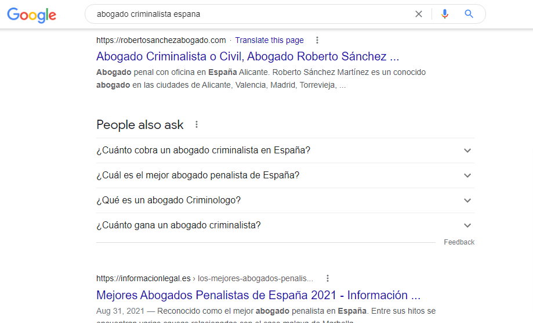This screenshot has width=533, height=323.
Task: Select the question text ¿Cuánto gana un abogado criminalista?
Action: click(x=179, y=225)
